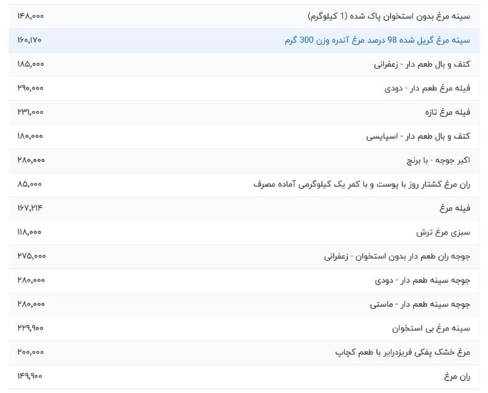Select row جوجه سینه طعم دار - دودی

click(244, 281)
